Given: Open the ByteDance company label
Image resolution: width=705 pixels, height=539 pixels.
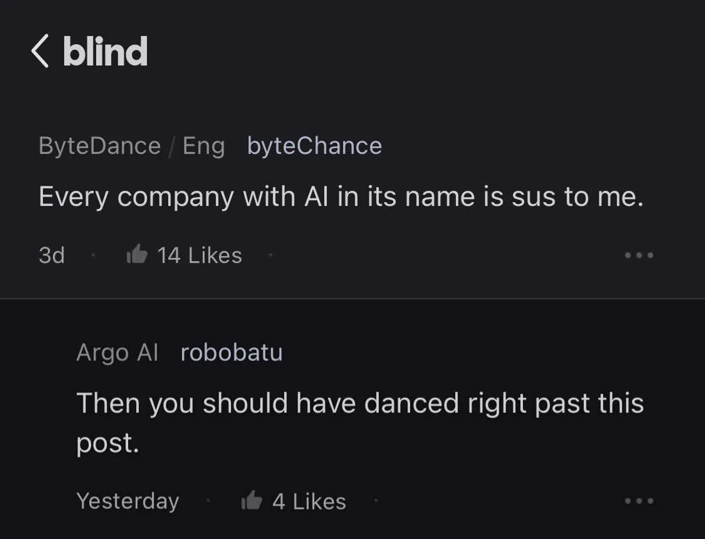Looking at the screenshot, I should 99,146.
